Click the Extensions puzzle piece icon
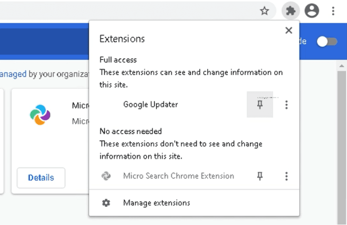 pos(291,11)
